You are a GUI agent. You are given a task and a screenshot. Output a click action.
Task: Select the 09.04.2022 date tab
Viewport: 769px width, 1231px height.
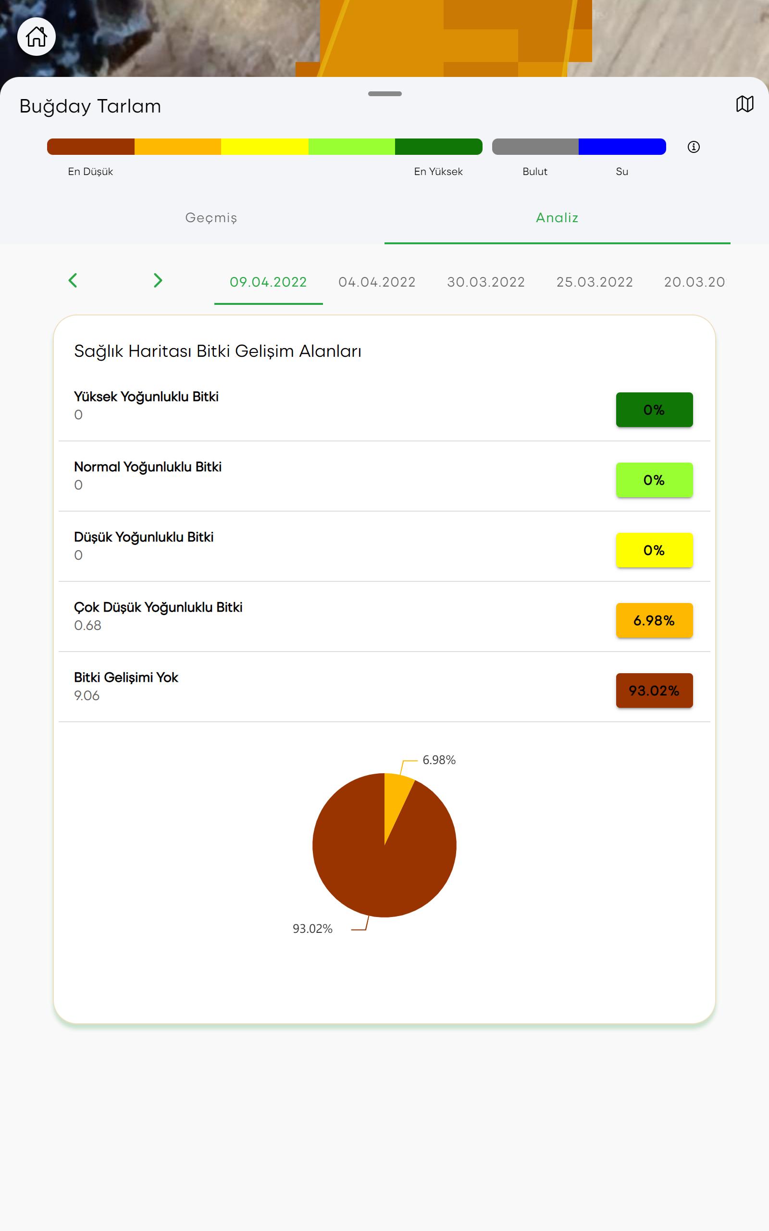tap(269, 282)
